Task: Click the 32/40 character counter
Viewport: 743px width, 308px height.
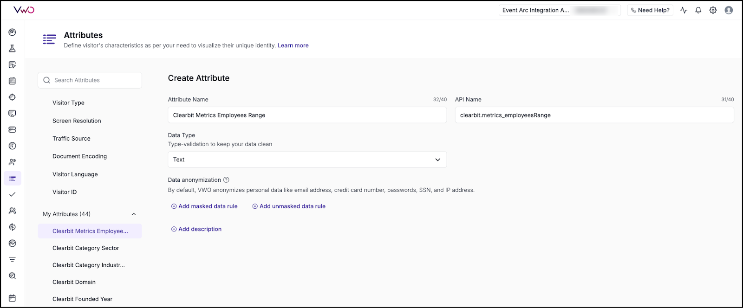Action: click(x=440, y=100)
